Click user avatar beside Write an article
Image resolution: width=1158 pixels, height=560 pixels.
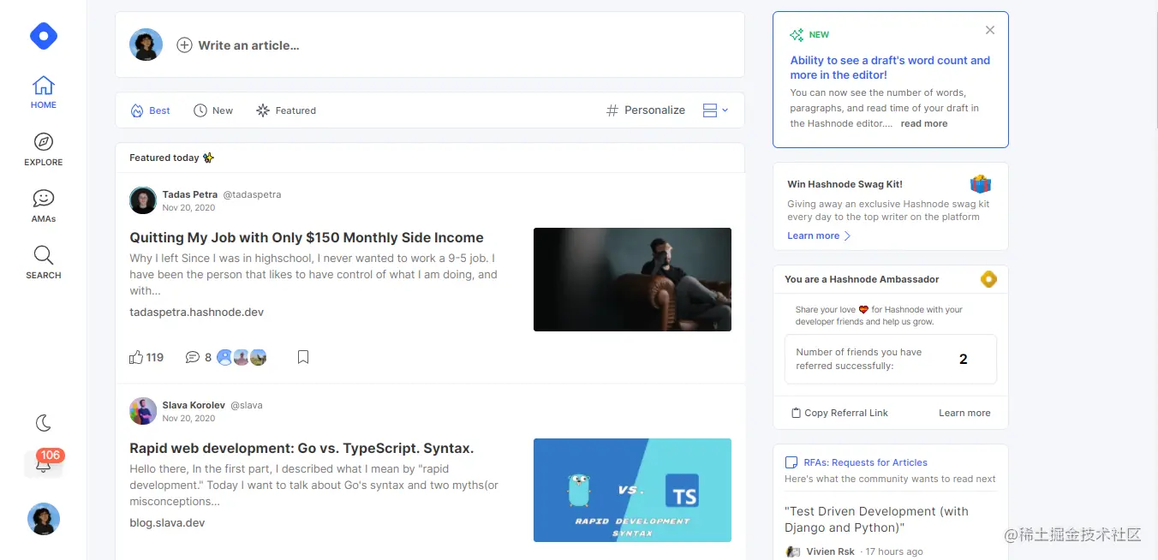pyautogui.click(x=146, y=45)
